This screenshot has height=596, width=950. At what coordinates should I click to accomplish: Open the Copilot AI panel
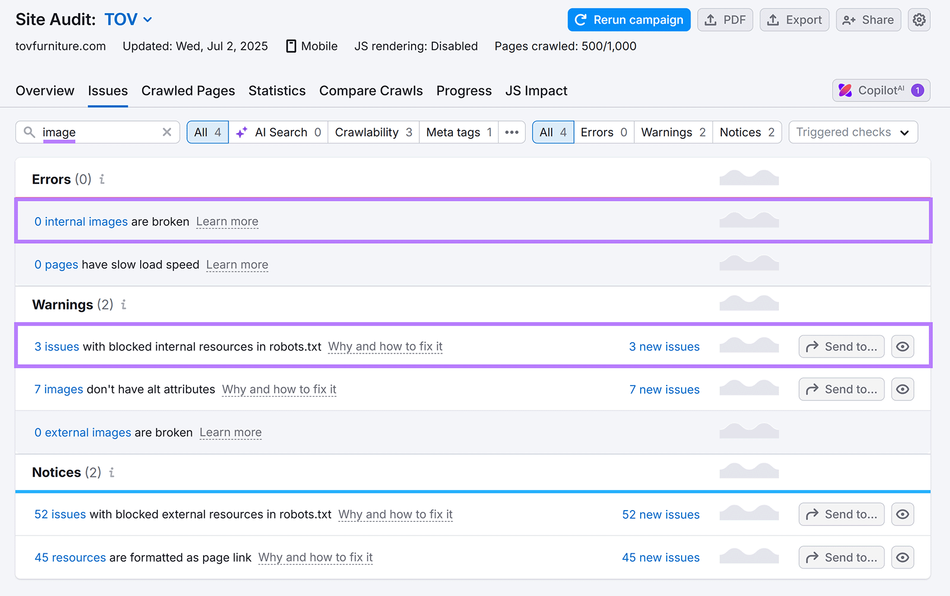tap(881, 90)
